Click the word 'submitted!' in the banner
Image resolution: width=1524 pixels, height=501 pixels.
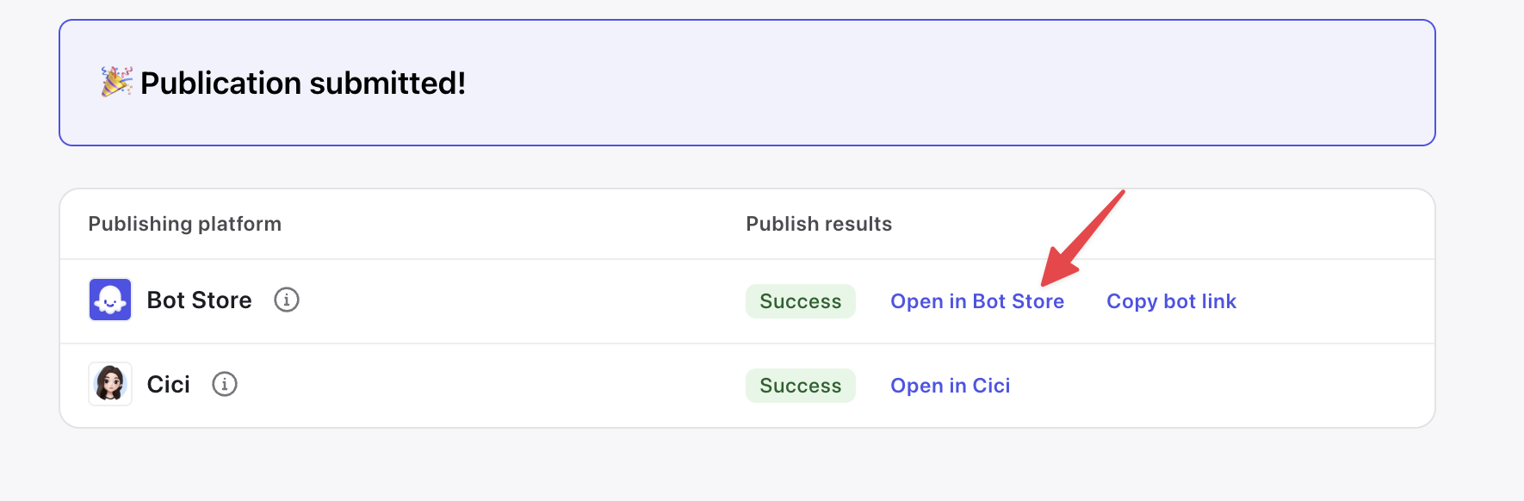pos(387,83)
